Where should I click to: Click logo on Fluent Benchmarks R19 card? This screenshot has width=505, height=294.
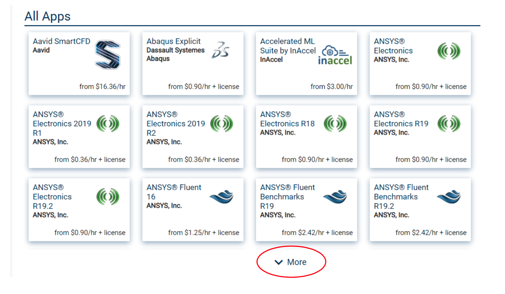335,196
